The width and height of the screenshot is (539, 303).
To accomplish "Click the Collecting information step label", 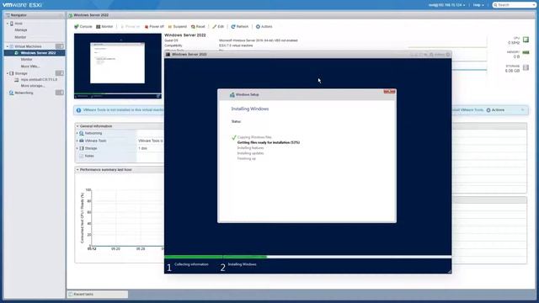I will [191, 264].
